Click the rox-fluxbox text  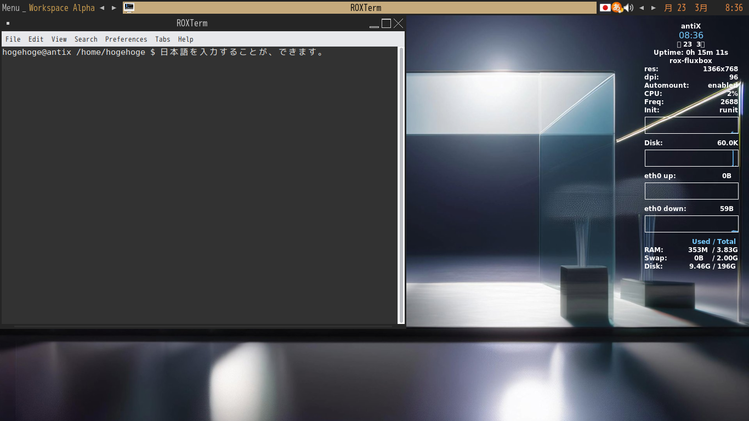click(x=691, y=61)
